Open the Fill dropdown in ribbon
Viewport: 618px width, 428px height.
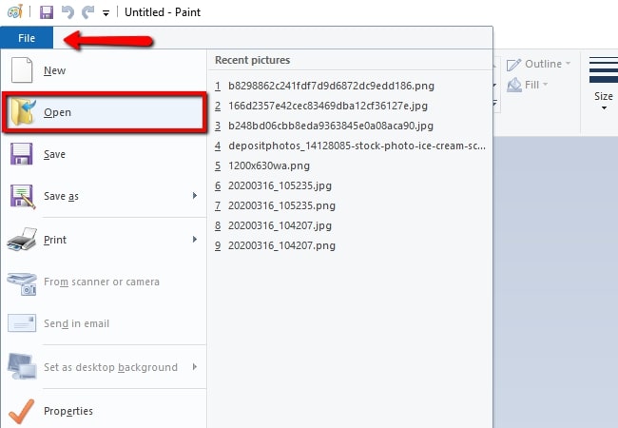pos(546,84)
